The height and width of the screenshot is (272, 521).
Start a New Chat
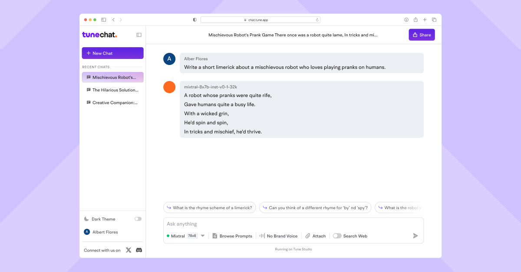point(112,53)
